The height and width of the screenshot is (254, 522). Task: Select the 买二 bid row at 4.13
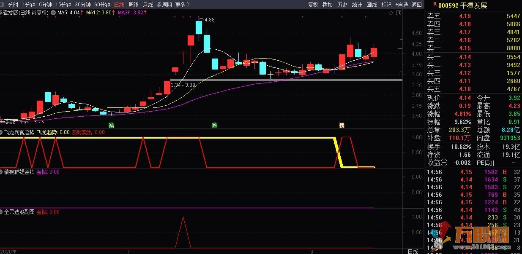point(473,65)
